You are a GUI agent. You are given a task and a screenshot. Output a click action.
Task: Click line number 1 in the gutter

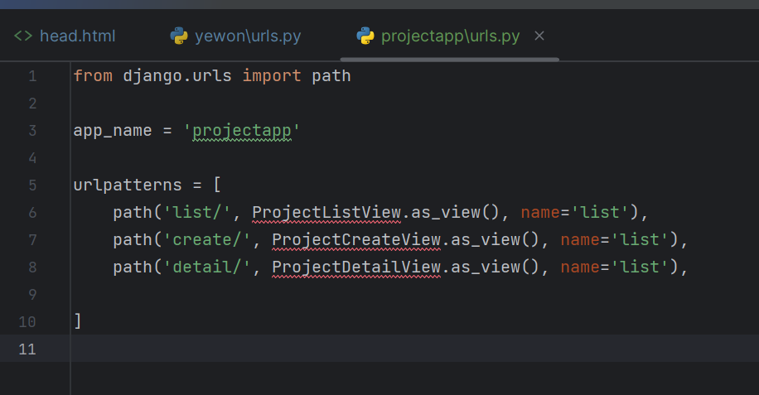pos(32,76)
